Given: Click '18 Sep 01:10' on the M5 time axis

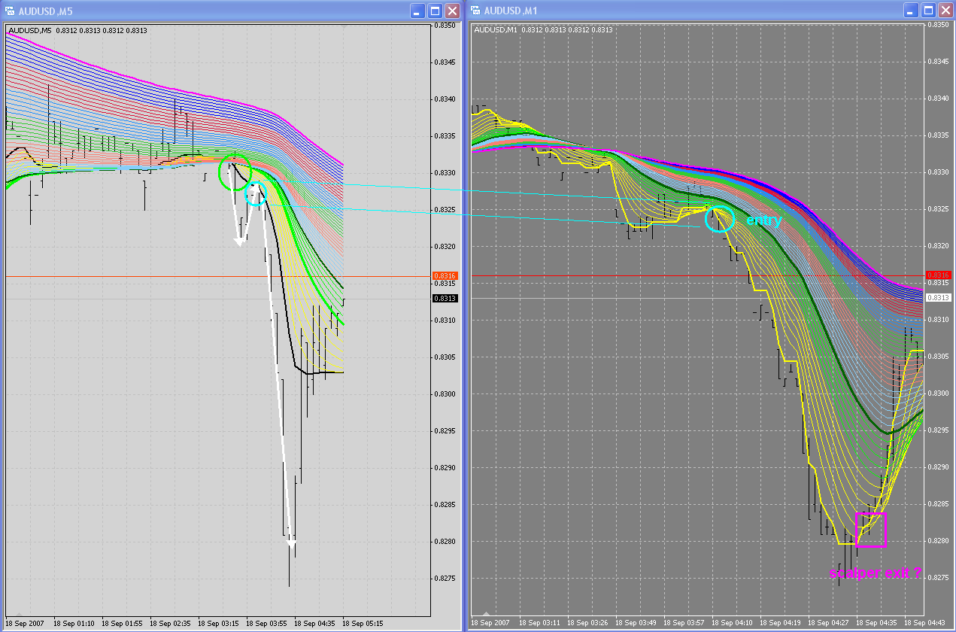Looking at the screenshot, I should [74, 624].
